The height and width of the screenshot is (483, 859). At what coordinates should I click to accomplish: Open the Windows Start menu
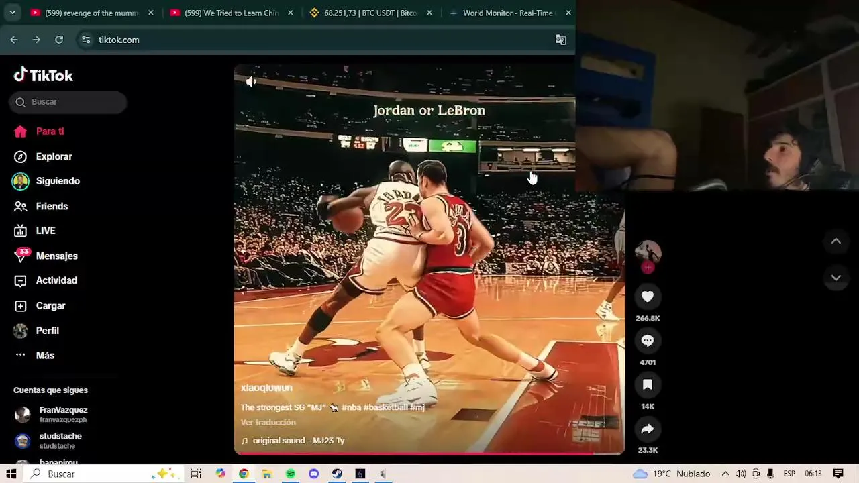click(11, 474)
